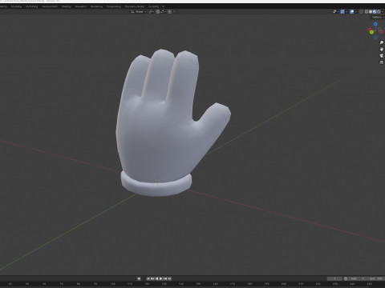Click frame 200 on the timeline ruler

284,284
